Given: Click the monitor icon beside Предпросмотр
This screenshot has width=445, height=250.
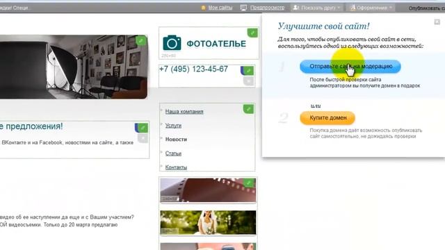Looking at the screenshot, I should point(243,8).
